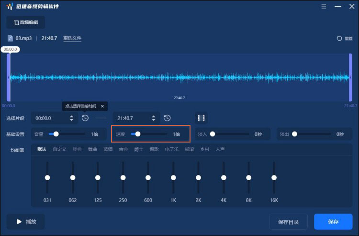359x236 pixels.
Task: Set start time to current with clock icon
Action: (x=85, y=118)
